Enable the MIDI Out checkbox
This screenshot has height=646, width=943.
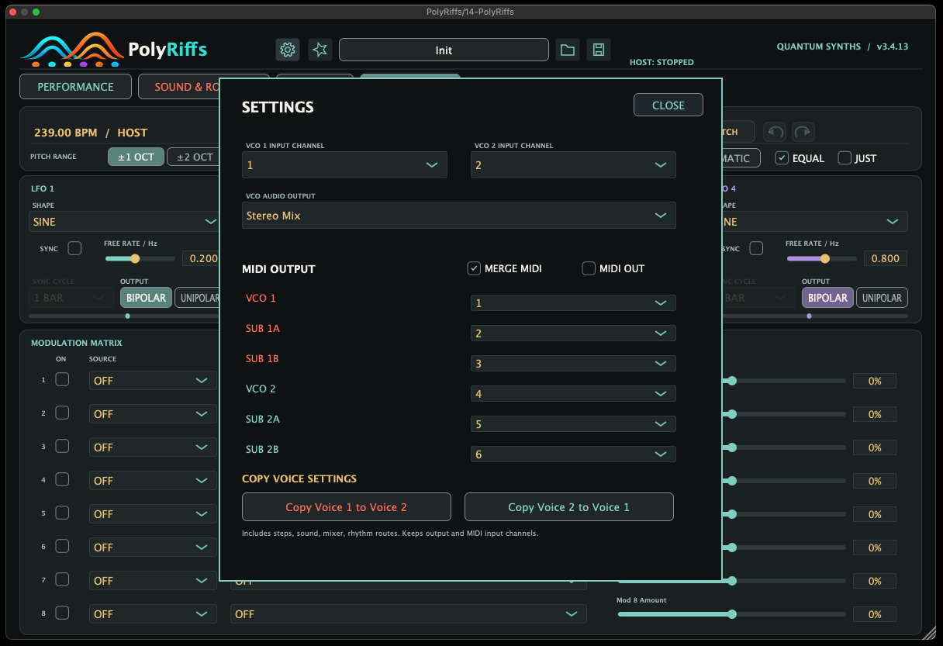coord(589,268)
